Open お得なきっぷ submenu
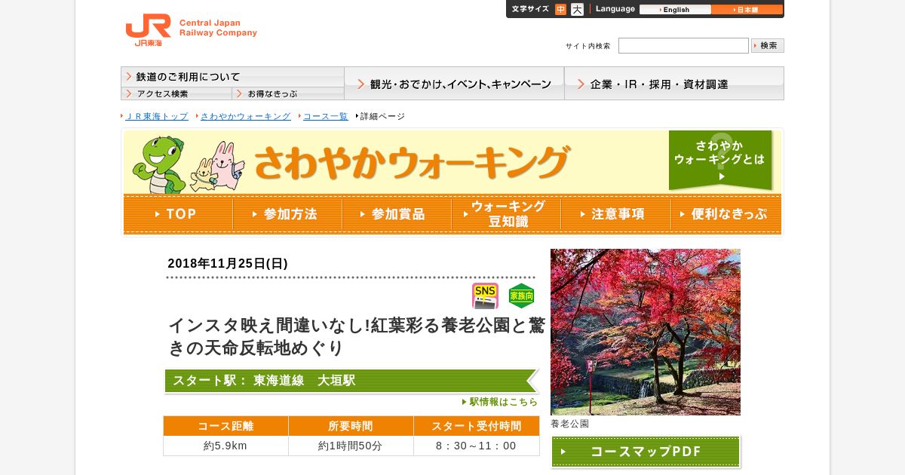The image size is (905, 475). [288, 93]
